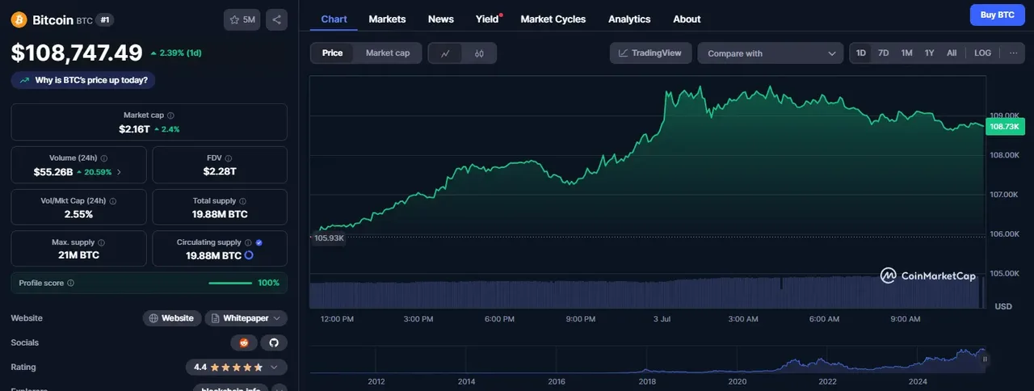Viewport: 1034px width, 391px height.
Task: Open the Compare with dropdown
Action: pyautogui.click(x=771, y=53)
